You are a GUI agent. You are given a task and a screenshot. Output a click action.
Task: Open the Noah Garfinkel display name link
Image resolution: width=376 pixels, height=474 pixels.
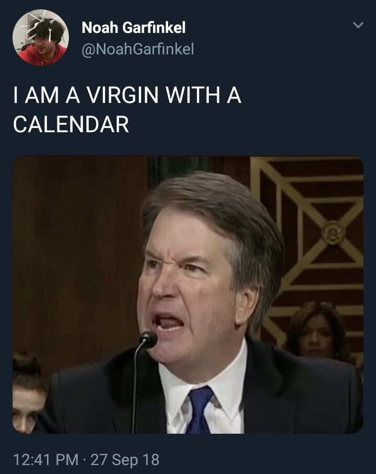click(x=134, y=28)
